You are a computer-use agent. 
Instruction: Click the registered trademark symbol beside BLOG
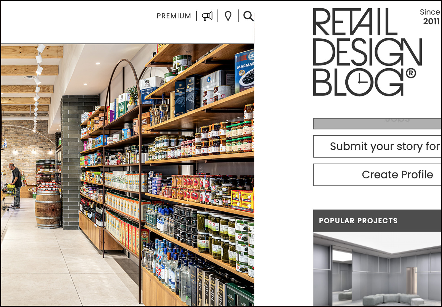[x=411, y=73]
